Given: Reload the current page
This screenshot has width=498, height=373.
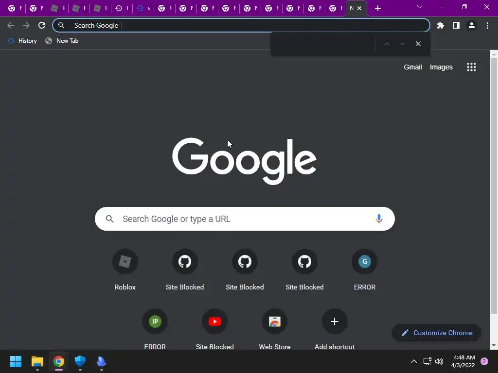Looking at the screenshot, I should (42, 25).
